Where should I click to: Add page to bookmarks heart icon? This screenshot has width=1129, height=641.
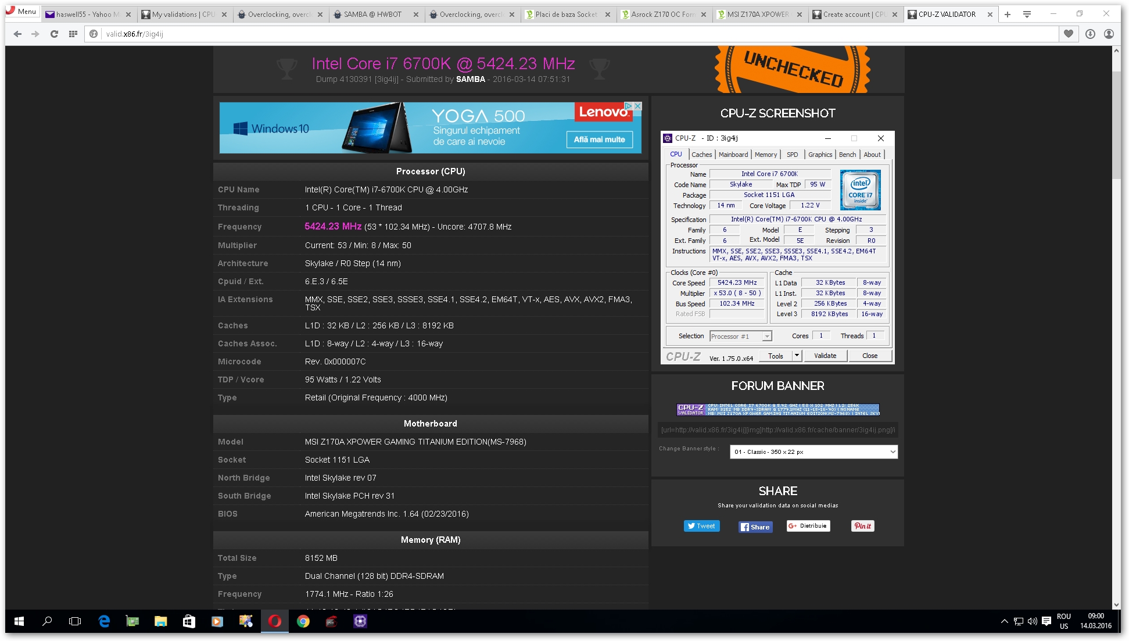1068,34
